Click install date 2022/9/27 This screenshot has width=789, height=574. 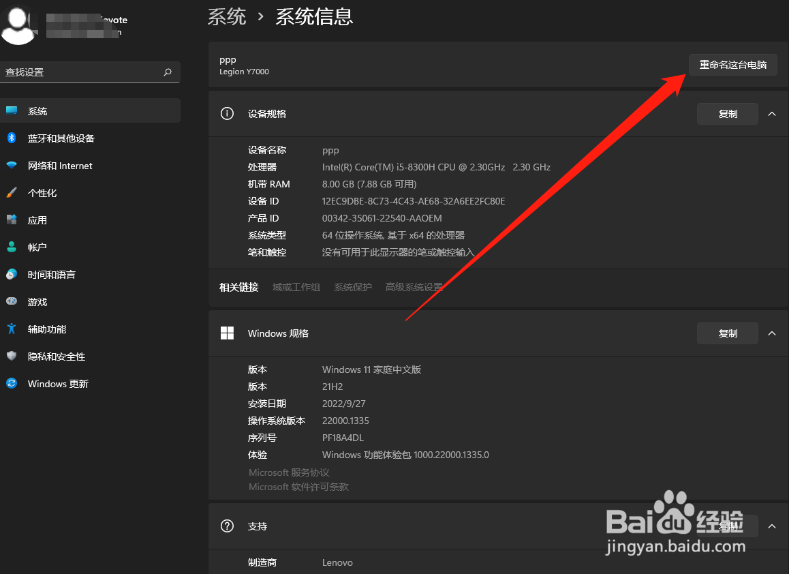pos(343,404)
